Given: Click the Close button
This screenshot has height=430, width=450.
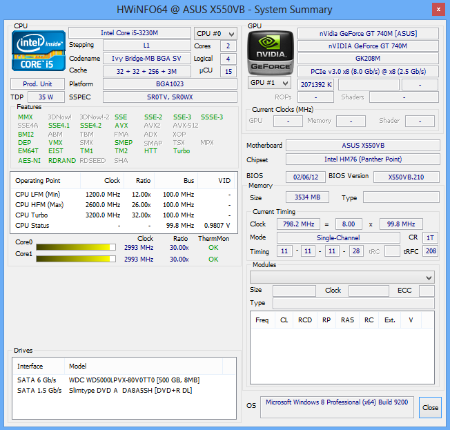Looking at the screenshot, I should (430, 407).
